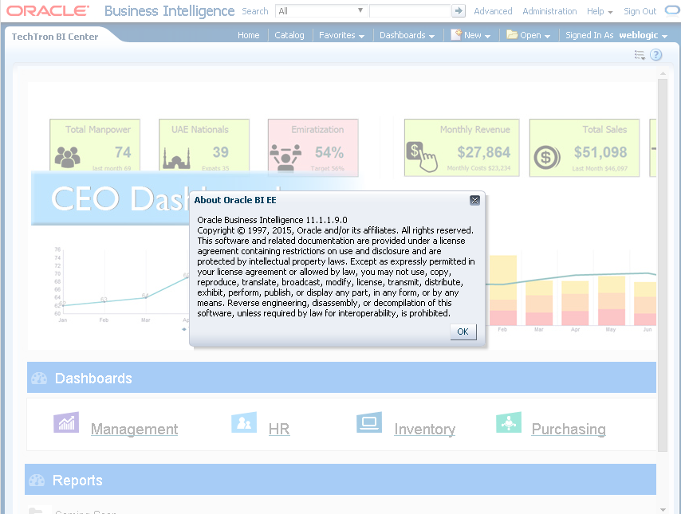Click the Total Sales $51,098 value
The width and height of the screenshot is (681, 514).
click(x=600, y=152)
